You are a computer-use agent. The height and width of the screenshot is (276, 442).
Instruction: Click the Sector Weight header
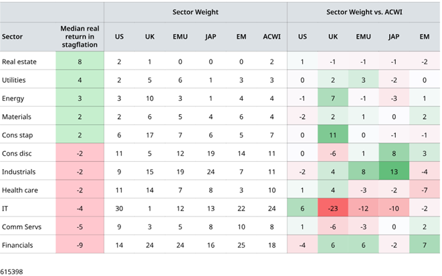point(196,12)
